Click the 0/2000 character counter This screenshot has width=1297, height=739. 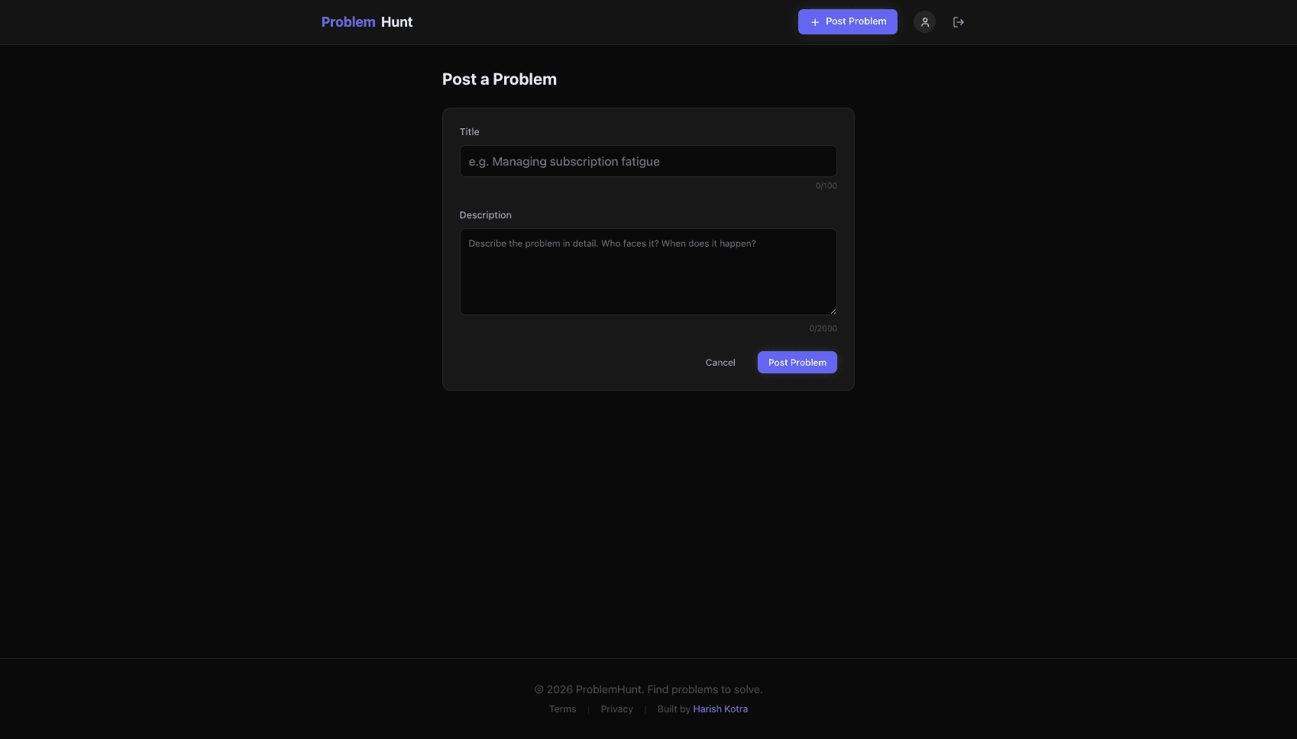pyautogui.click(x=823, y=328)
